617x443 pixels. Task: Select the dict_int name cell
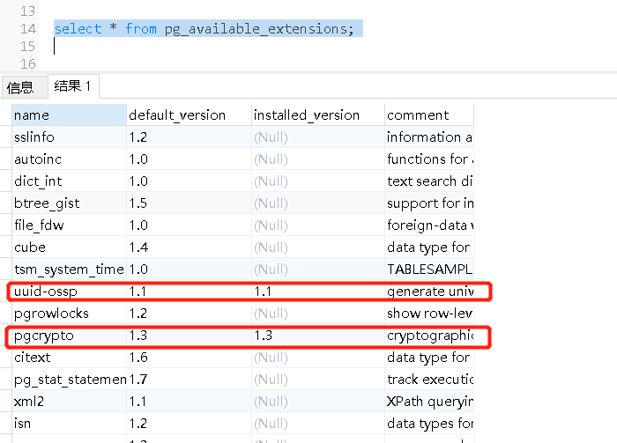tap(70, 181)
